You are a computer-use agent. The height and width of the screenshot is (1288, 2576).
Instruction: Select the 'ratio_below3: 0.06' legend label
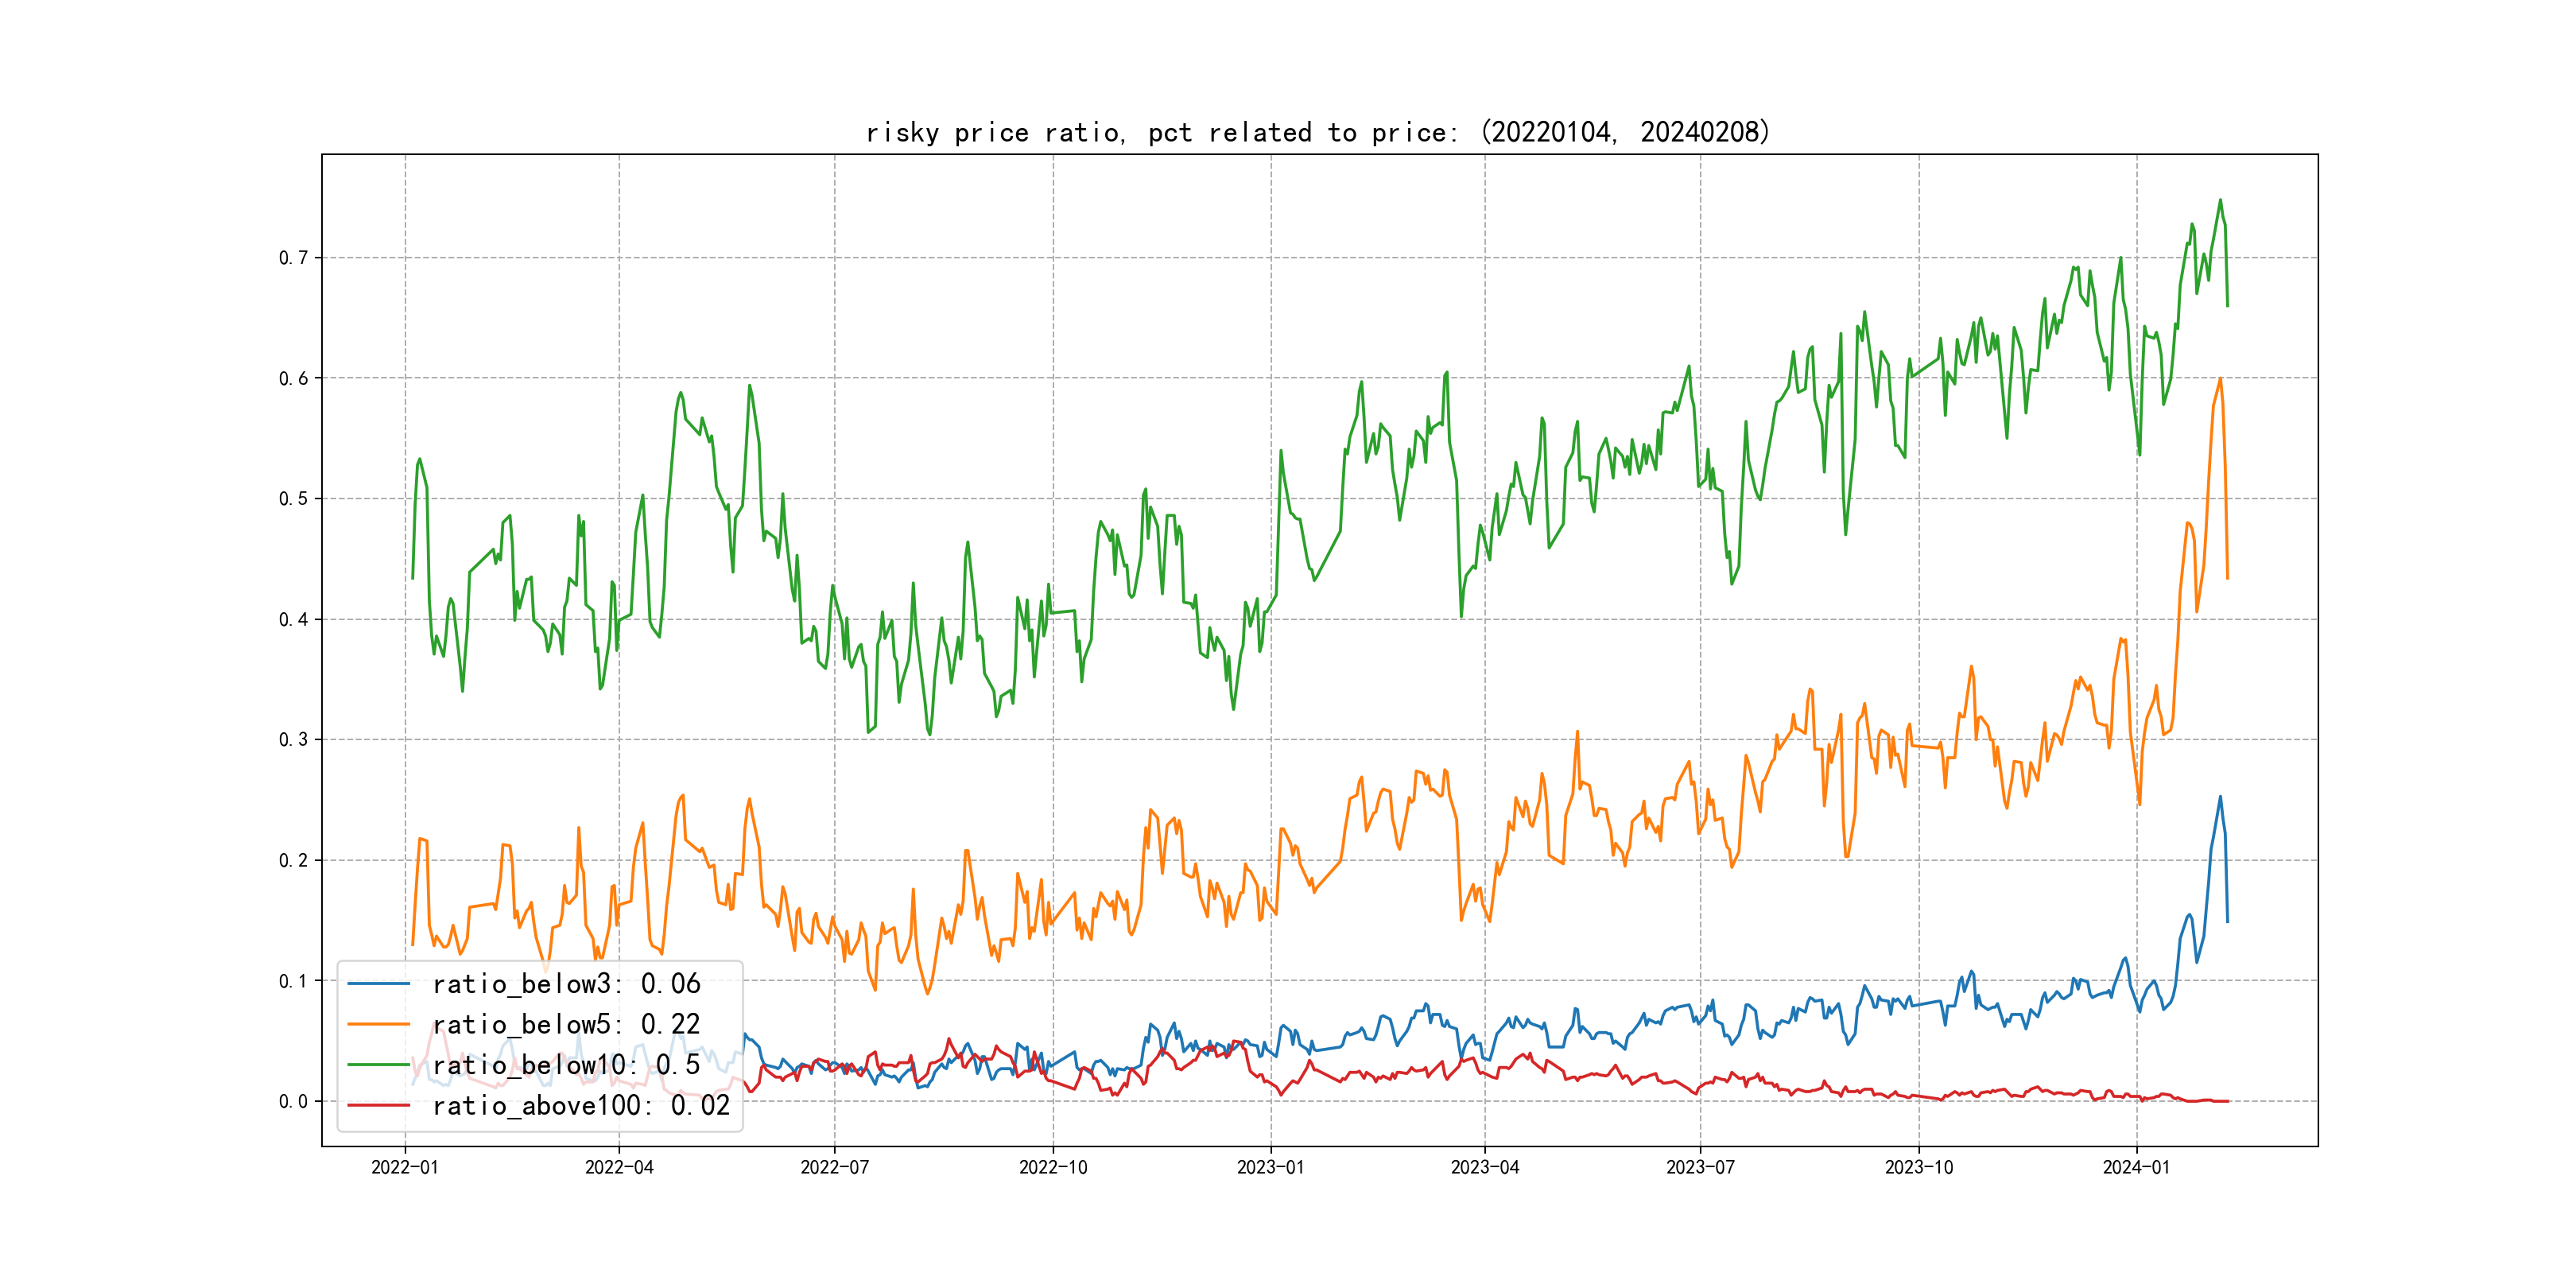point(566,984)
